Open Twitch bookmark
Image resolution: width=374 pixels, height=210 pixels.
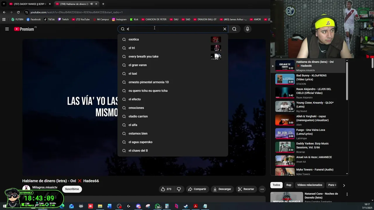[63, 20]
